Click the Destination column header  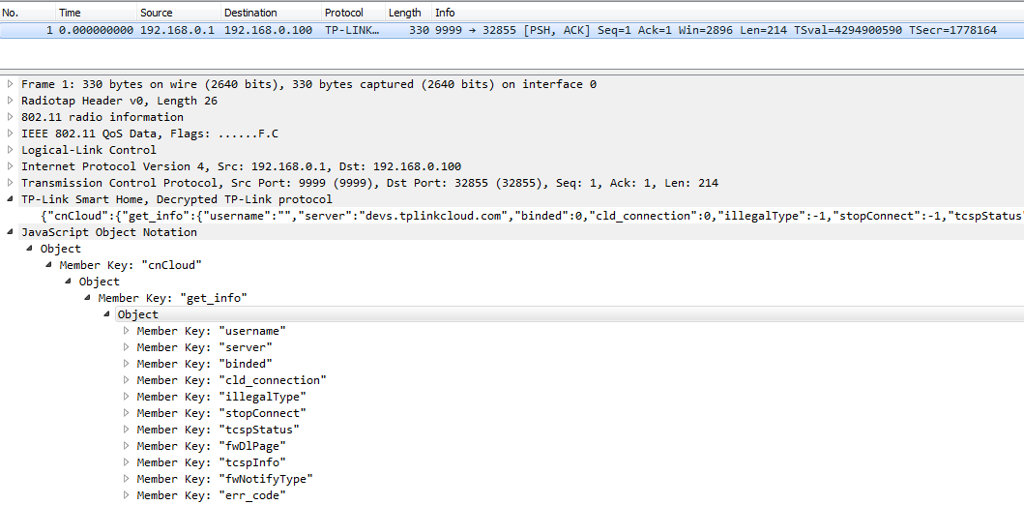(x=250, y=13)
